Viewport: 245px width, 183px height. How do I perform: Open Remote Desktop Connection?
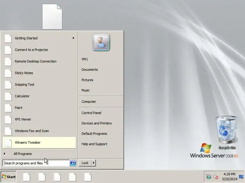coord(39,61)
